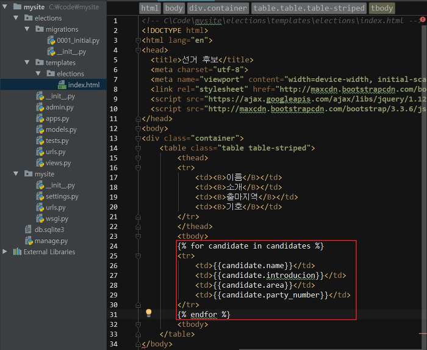Viewport: 427px width, 350px height.
Task: Click the migrations folder icon
Action: tap(40, 29)
